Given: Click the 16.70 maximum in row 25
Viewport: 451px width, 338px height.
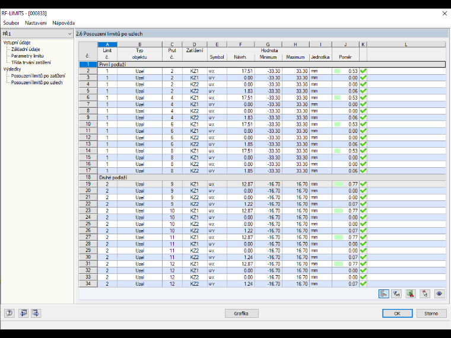Looking at the screenshot, I should pos(301,224).
